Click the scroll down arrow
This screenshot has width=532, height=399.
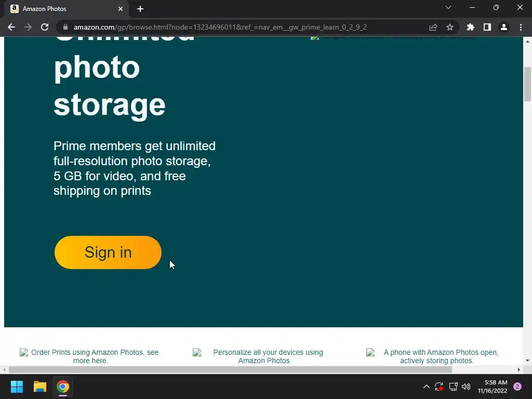528,361
